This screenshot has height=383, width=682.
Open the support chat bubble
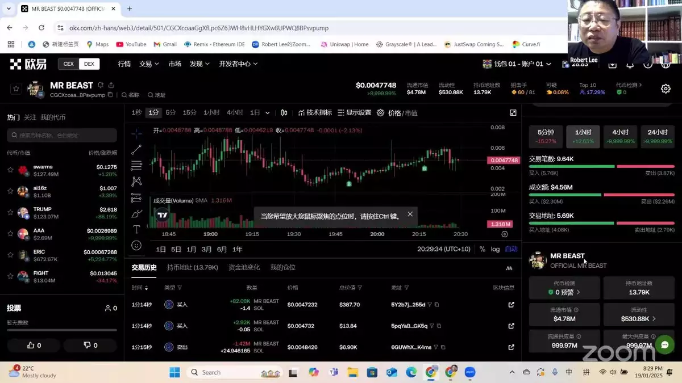click(664, 344)
